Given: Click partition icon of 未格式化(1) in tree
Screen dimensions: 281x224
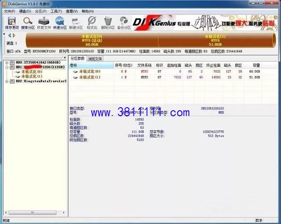Looking at the screenshot, I should click(x=18, y=76).
